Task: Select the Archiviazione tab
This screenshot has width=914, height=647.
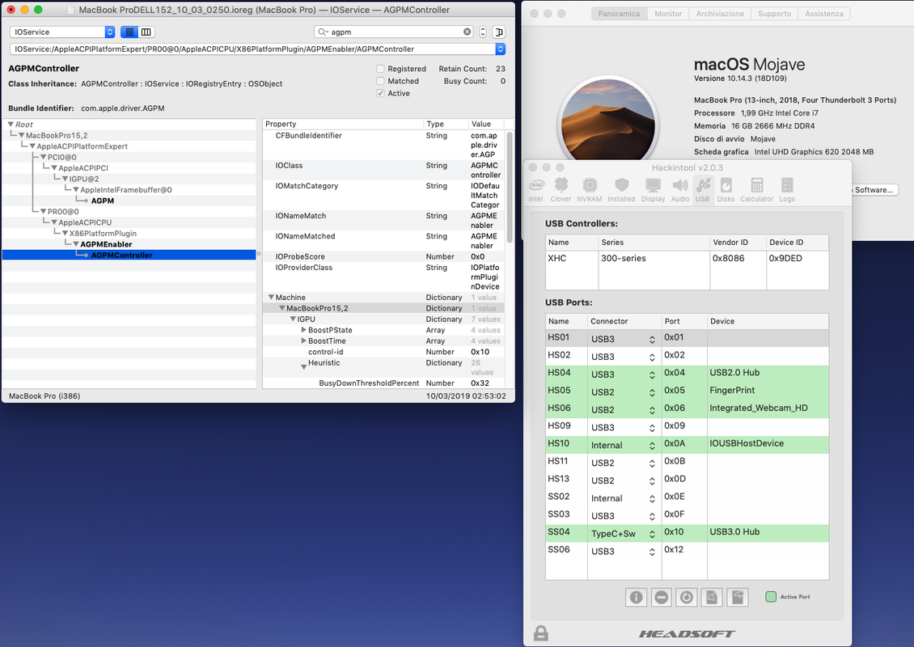Action: pos(720,14)
